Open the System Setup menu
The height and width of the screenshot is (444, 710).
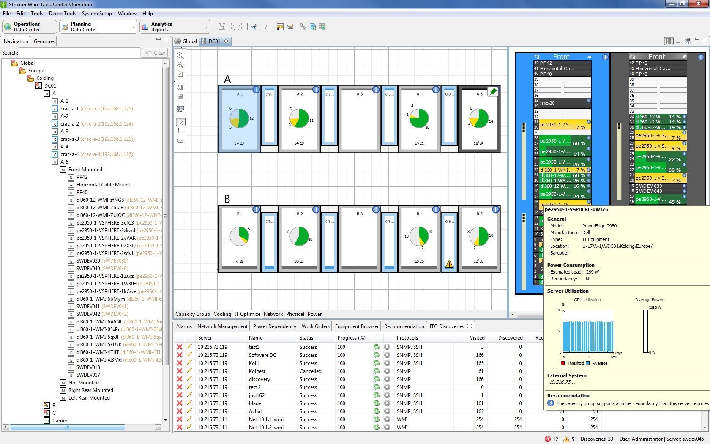(97, 14)
